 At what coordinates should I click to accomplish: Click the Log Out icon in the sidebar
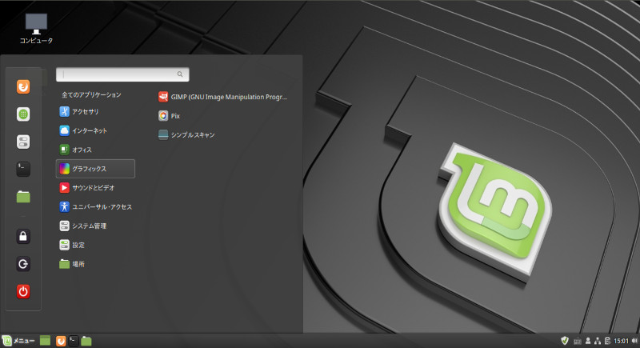click(23, 264)
